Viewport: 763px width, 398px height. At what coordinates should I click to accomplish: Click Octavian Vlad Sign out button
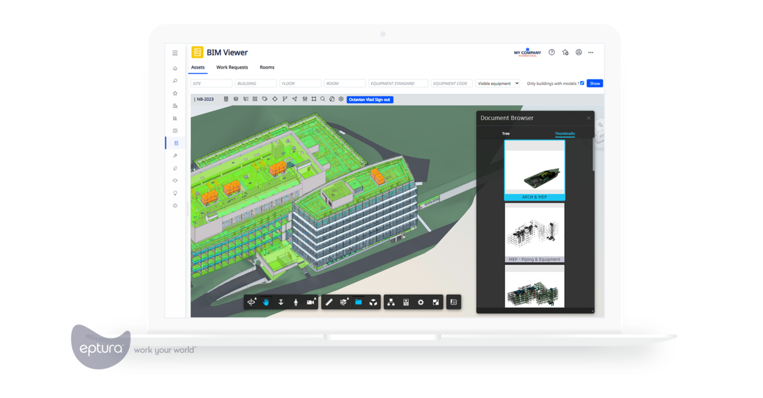(x=370, y=100)
